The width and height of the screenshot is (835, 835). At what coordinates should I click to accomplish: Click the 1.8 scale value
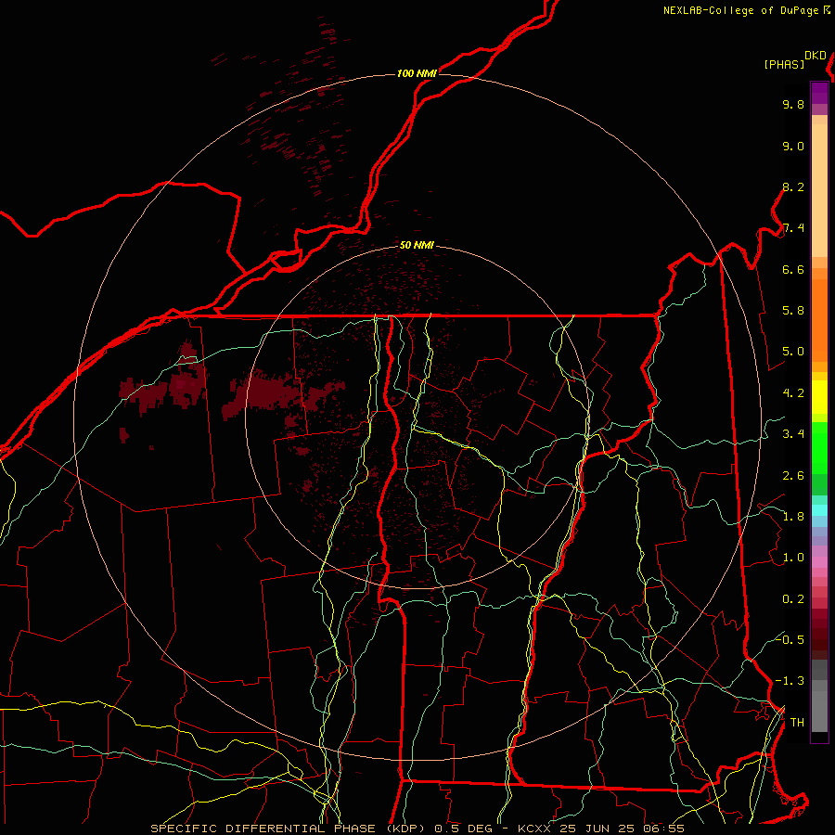point(793,517)
